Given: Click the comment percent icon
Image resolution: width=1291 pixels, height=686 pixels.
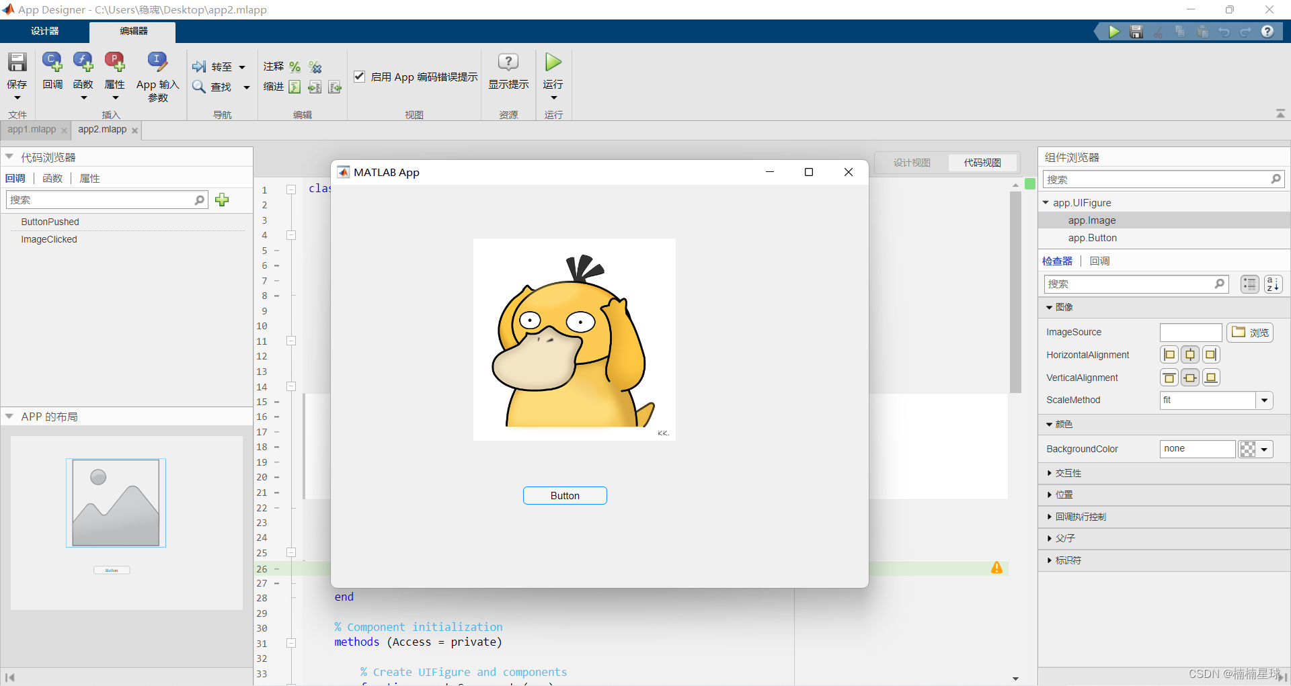Looking at the screenshot, I should point(295,67).
